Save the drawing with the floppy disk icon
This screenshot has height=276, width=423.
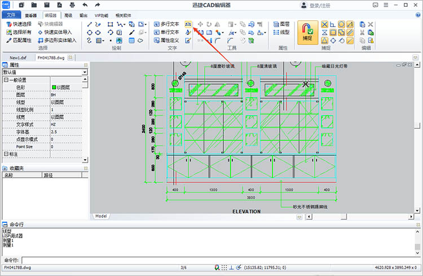47,5
